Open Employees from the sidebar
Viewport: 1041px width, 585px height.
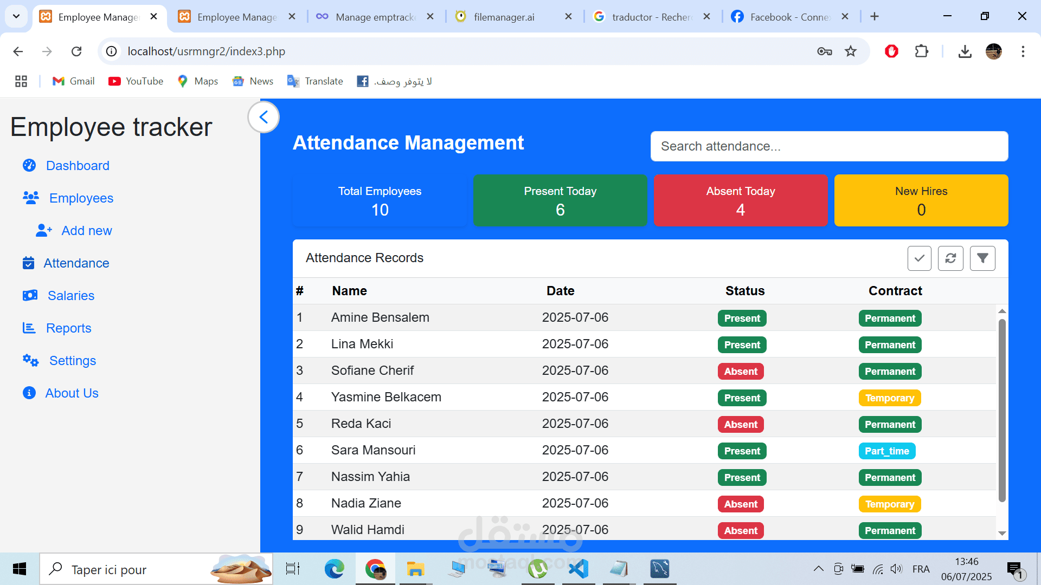click(81, 198)
